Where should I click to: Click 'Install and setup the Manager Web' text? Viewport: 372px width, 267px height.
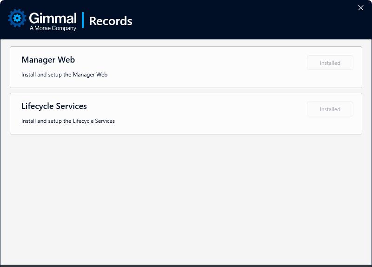[64, 75]
